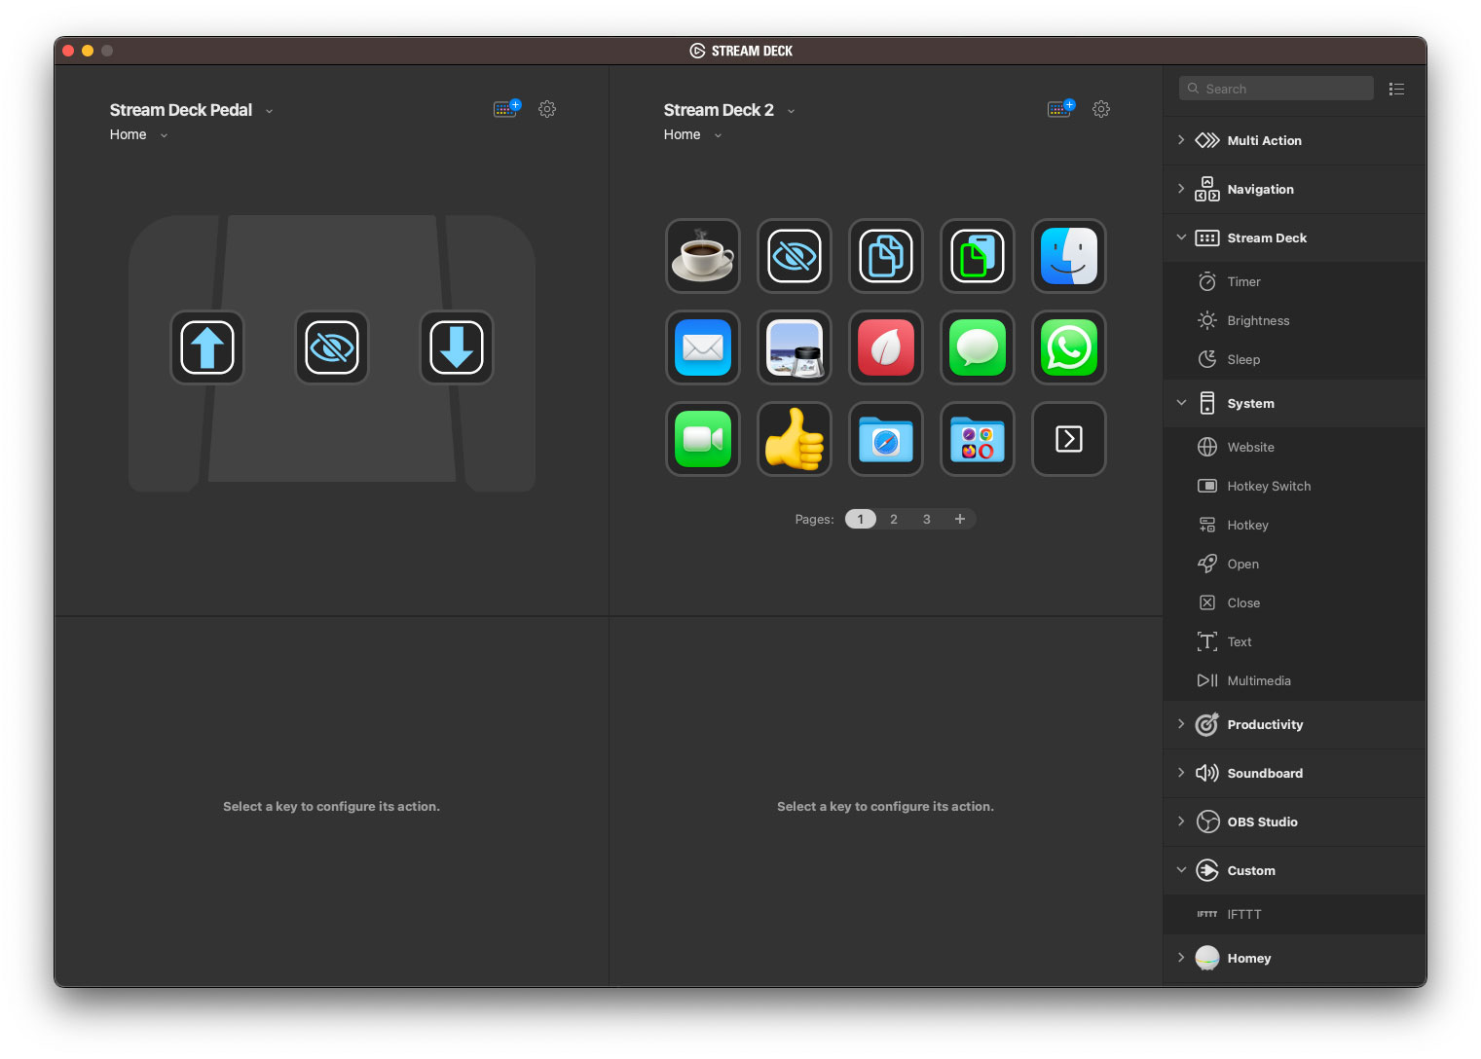Select the thumbs-up emoji key
This screenshot has height=1059, width=1481.
[x=795, y=439]
